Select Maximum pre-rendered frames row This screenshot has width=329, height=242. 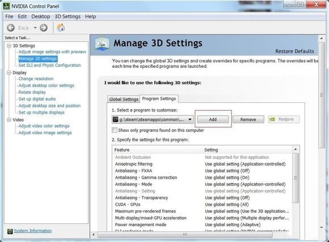tap(203, 211)
